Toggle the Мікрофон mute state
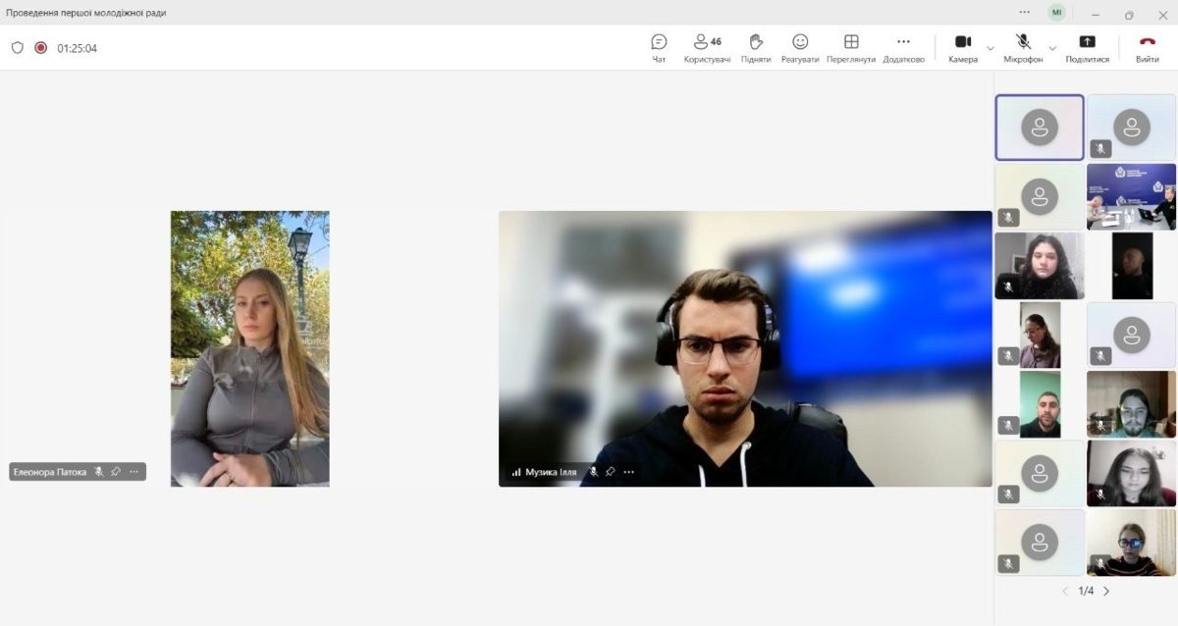Screen dimensions: 1178x626 coord(1023,47)
